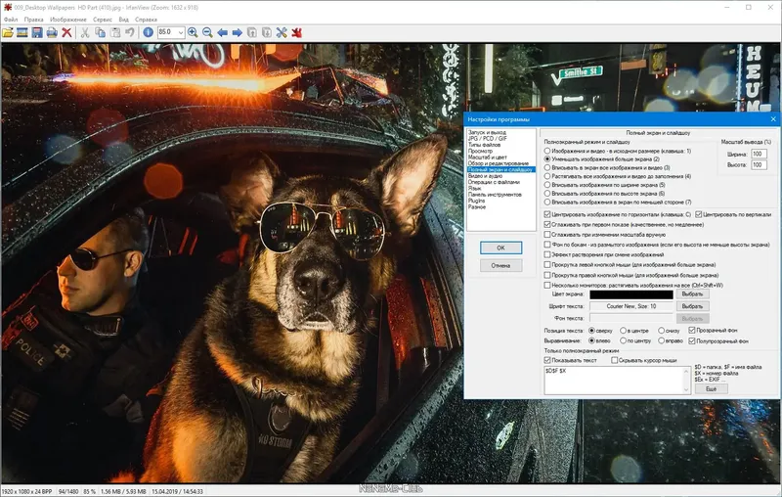Click the 'Отмена' button

coord(500,265)
